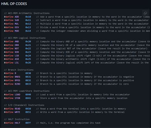Click the ACC-MEM Load/Store Instructions comment
The width and height of the screenshot is (151, 128).
[27, 91]
